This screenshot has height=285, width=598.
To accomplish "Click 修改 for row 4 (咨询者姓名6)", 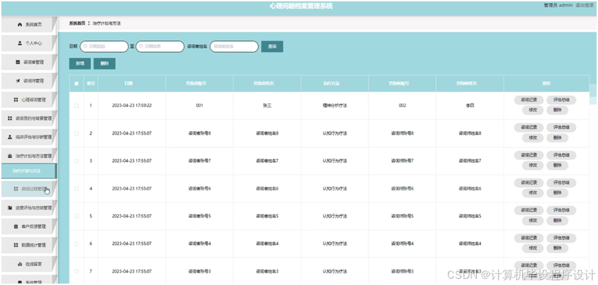I will 533,193.
